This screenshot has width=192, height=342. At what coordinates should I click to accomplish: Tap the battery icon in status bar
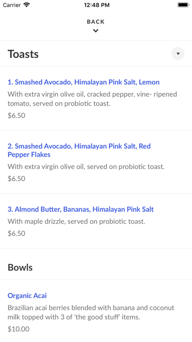tap(183, 5)
